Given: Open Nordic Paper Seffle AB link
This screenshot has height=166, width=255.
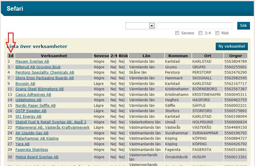Looking at the screenshot, I should (x=35, y=105).
